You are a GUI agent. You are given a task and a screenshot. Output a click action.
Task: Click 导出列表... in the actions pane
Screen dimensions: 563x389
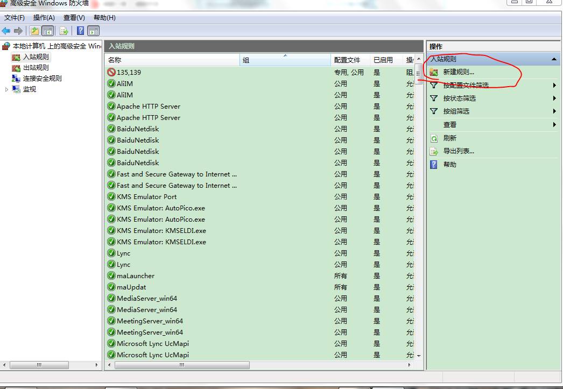coord(458,151)
